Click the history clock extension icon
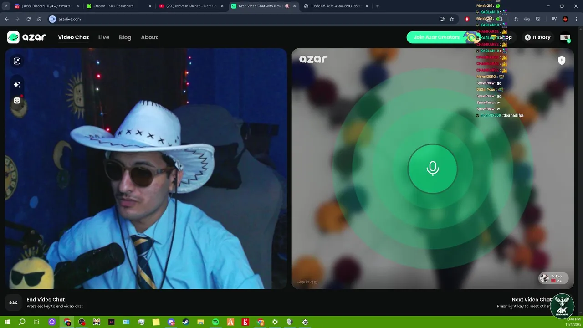 [x=538, y=19]
